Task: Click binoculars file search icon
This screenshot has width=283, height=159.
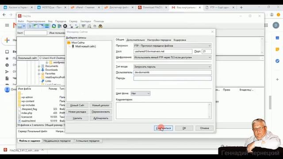Action: coord(100,26)
